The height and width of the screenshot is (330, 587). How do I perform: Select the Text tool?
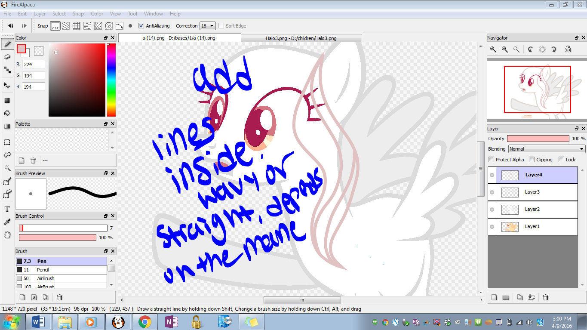[7, 209]
